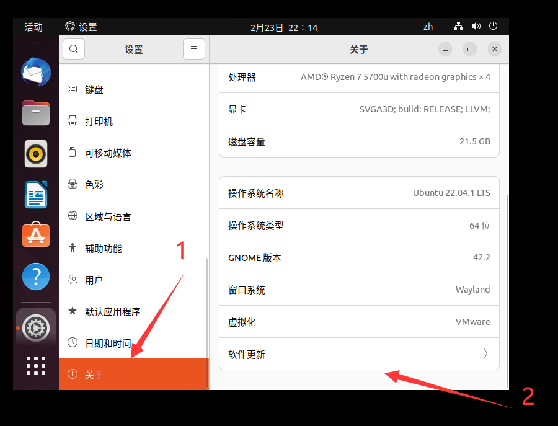Click the color icon beside 色彩

click(73, 184)
